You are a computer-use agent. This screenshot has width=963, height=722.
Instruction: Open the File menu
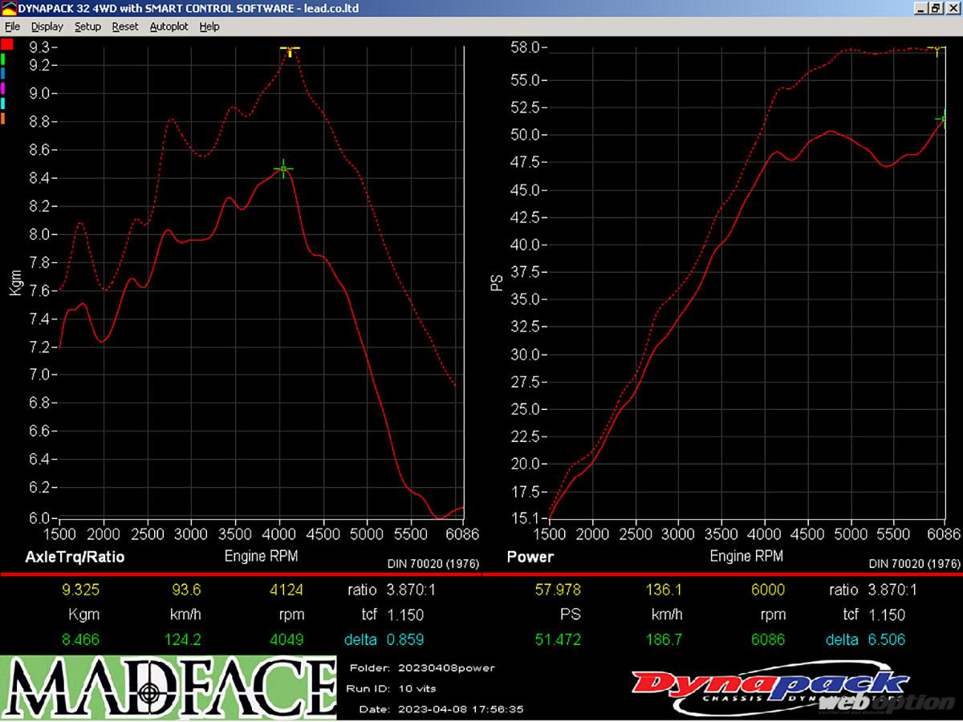click(12, 26)
